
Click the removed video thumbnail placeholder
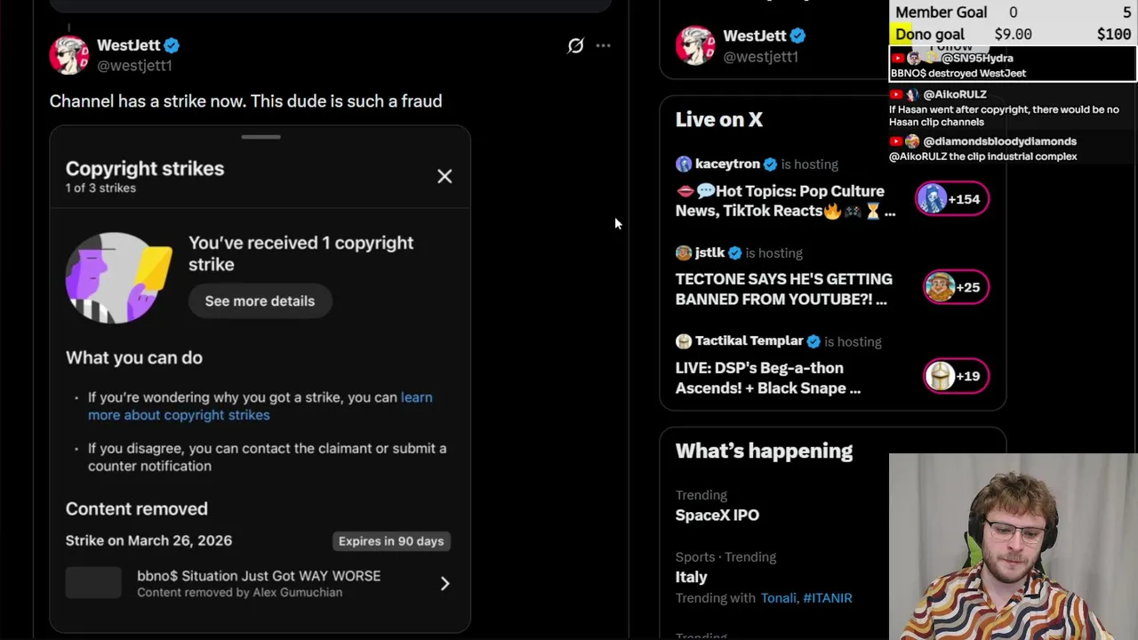(93, 583)
